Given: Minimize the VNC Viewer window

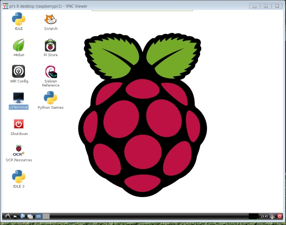Looking at the screenshot, I should pyautogui.click(x=255, y=6).
